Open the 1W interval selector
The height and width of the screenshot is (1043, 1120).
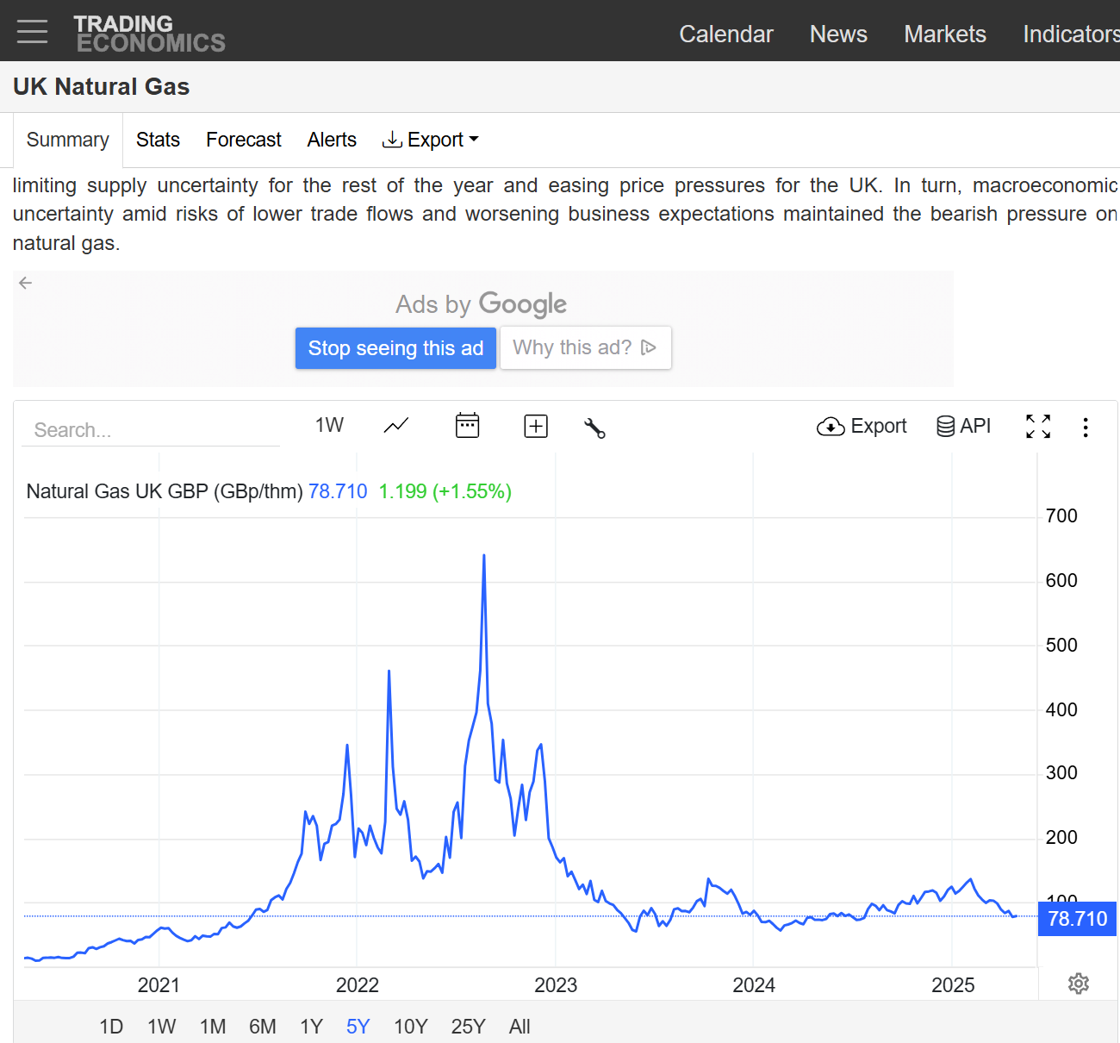click(x=329, y=425)
